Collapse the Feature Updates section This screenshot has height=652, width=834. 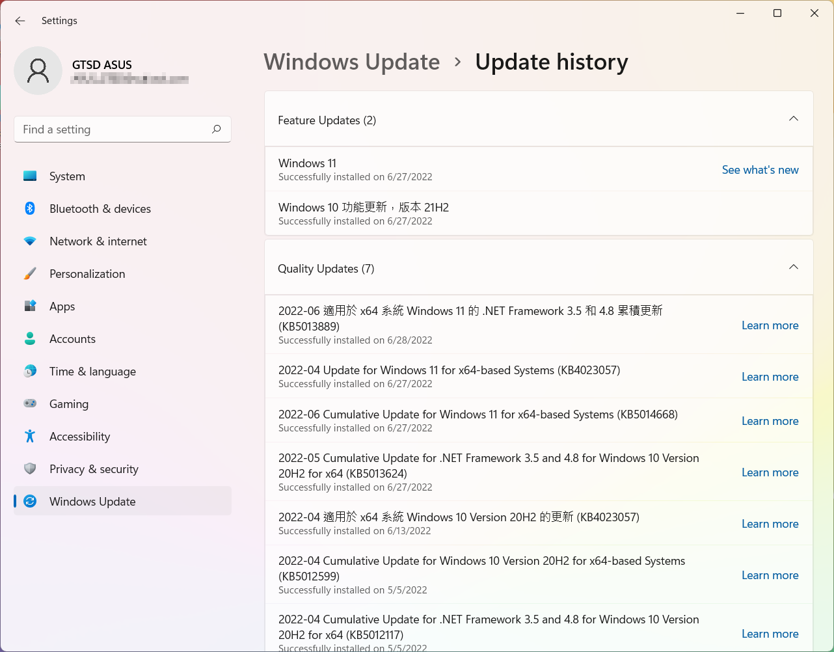[793, 119]
